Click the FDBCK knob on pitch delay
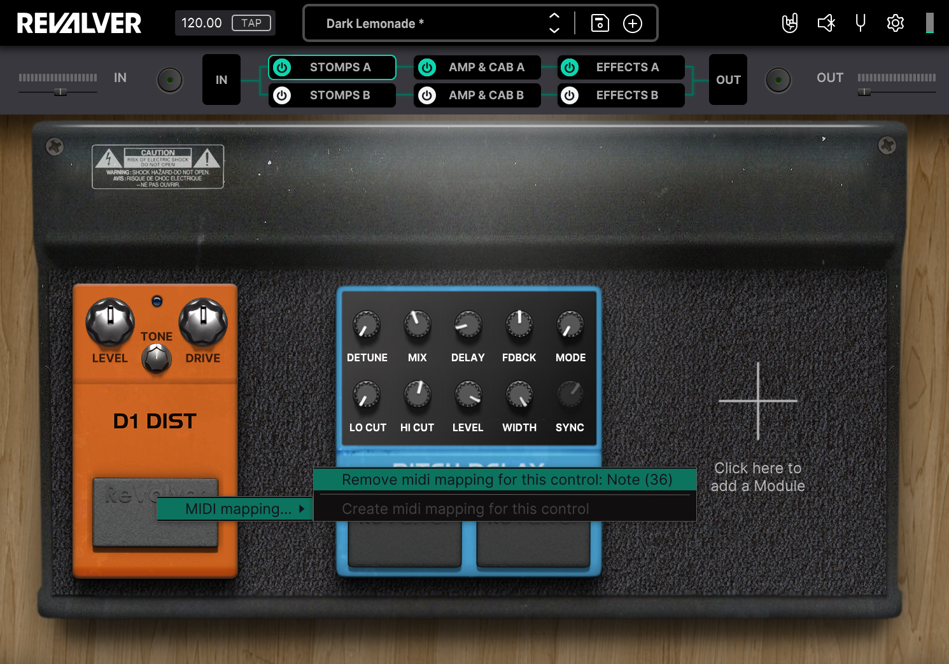Viewport: 949px width, 664px height. 519,325
